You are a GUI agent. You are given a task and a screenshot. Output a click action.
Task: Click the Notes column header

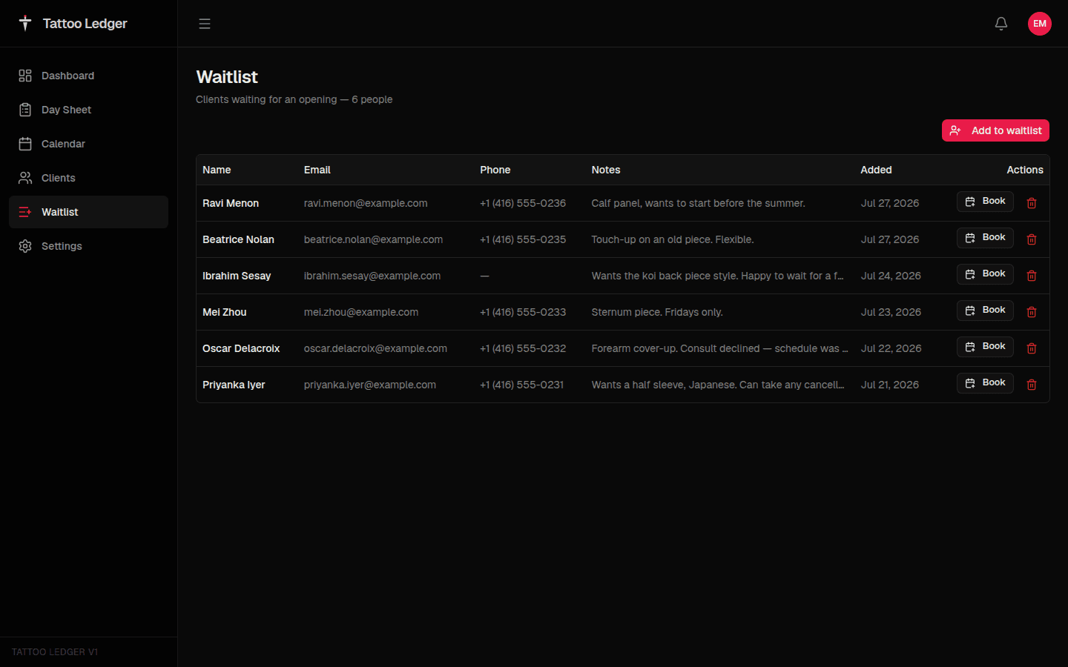point(606,170)
